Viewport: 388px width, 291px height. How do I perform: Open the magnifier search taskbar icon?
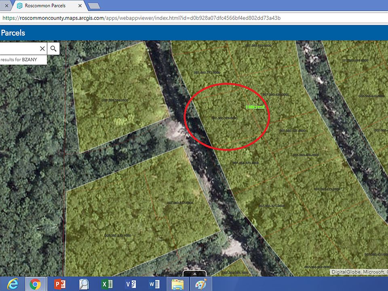(84, 284)
